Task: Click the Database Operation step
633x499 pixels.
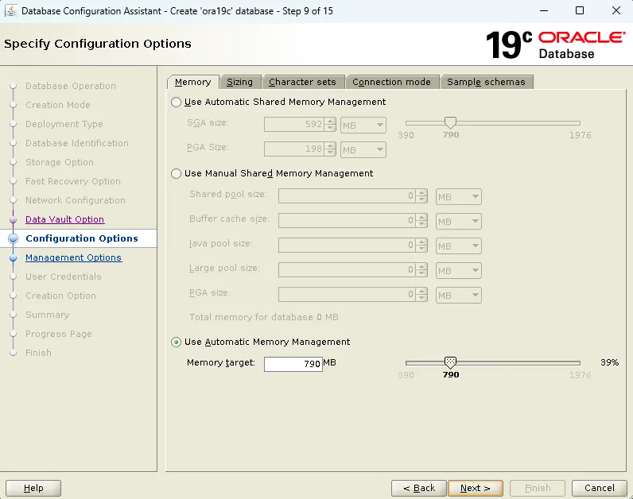Action: (x=71, y=86)
